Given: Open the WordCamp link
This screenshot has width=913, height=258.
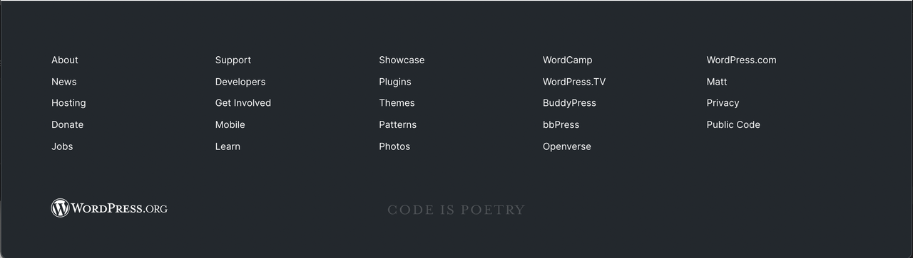Looking at the screenshot, I should (568, 60).
